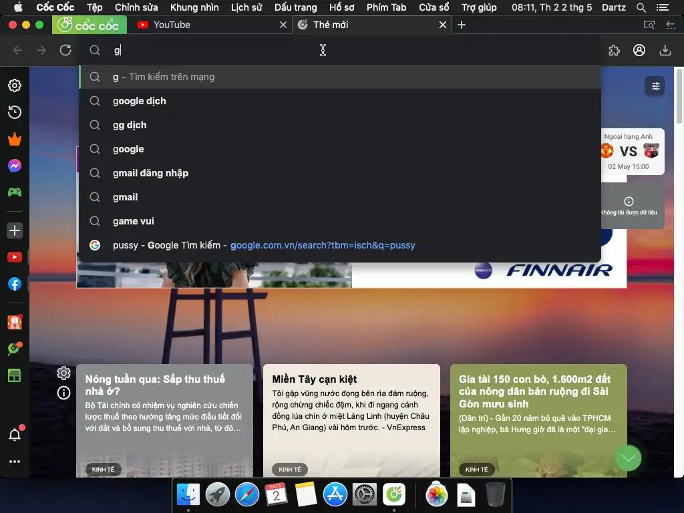The image size is (684, 513).
Task: Open Shopee 5.5 sidebar shortcut
Action: pos(15,322)
